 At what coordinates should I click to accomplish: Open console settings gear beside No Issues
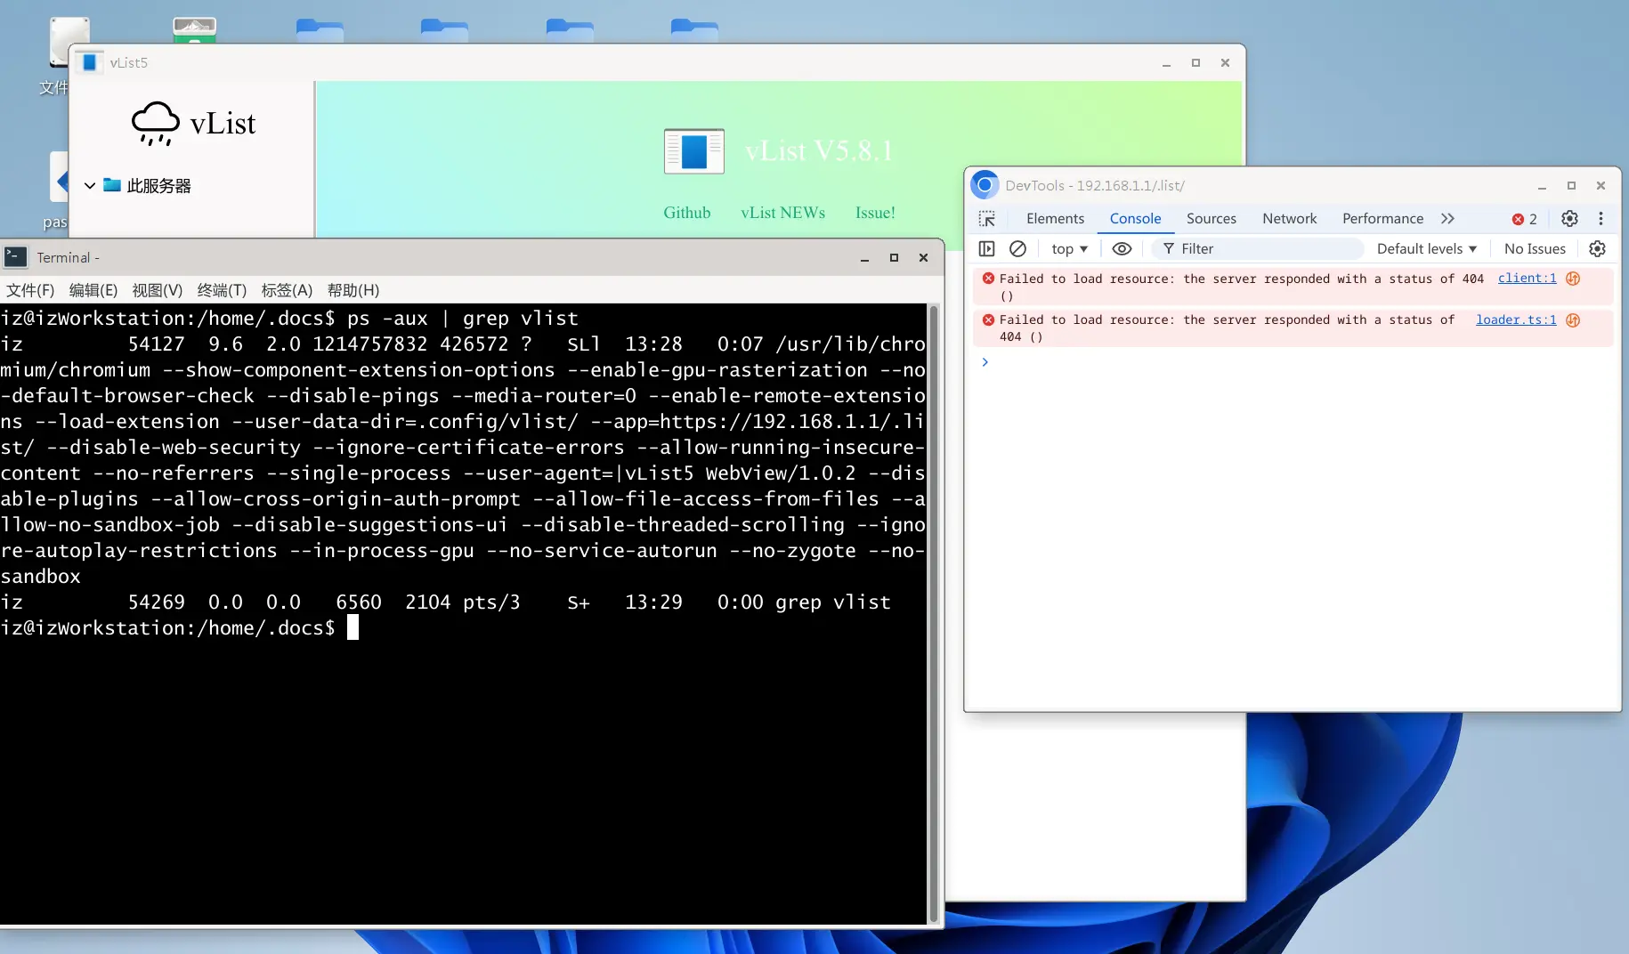pyautogui.click(x=1598, y=249)
